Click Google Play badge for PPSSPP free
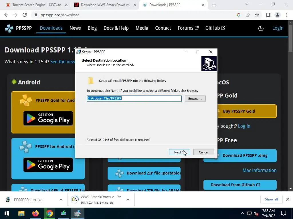Screen dimensions: 293x219 coord(48,165)
